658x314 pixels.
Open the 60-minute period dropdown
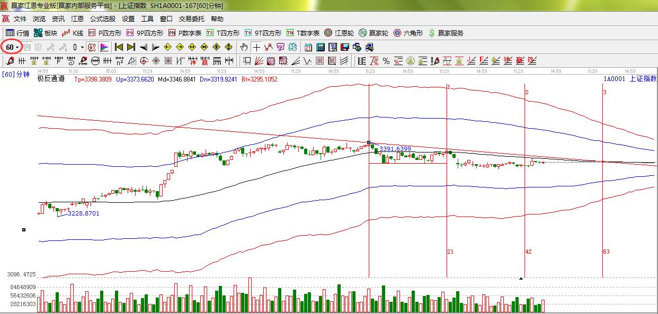(x=12, y=47)
